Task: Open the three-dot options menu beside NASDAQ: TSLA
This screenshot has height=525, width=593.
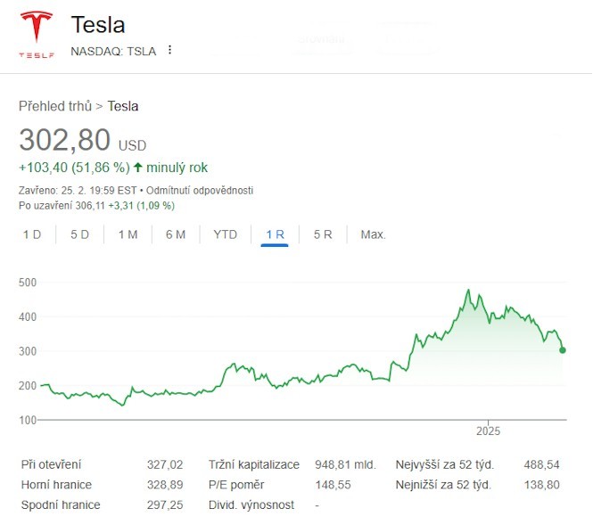Action: click(169, 50)
